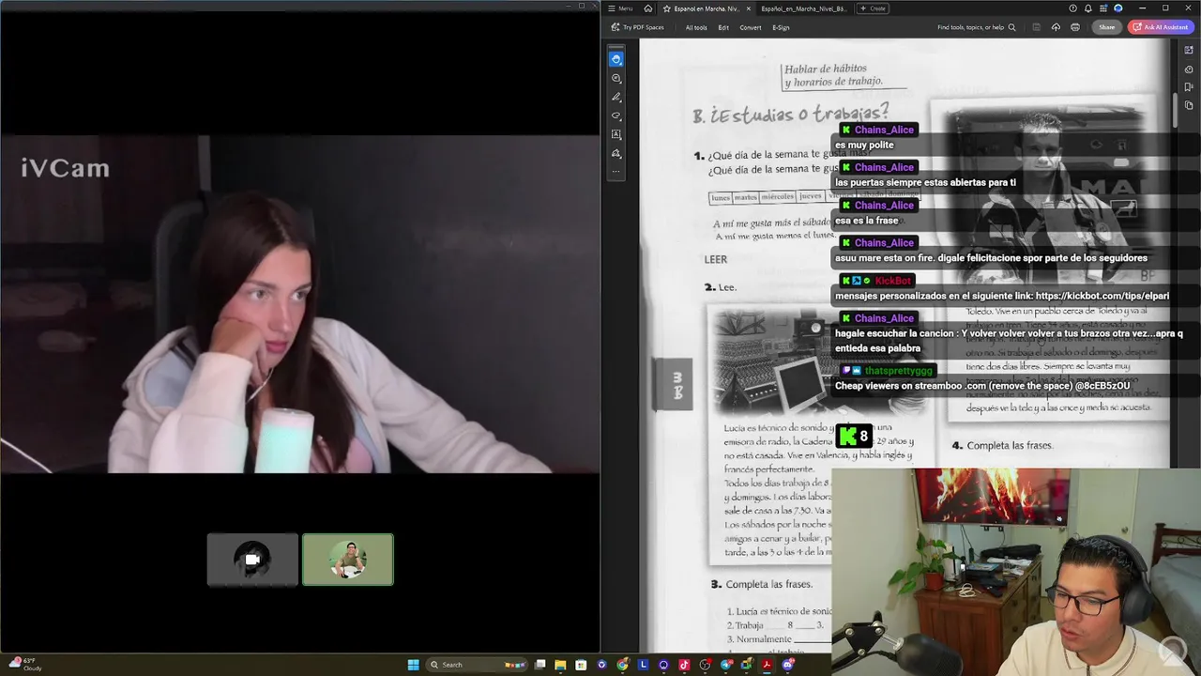Select the highlight pen tool
This screenshot has height=676, width=1201.
click(616, 97)
